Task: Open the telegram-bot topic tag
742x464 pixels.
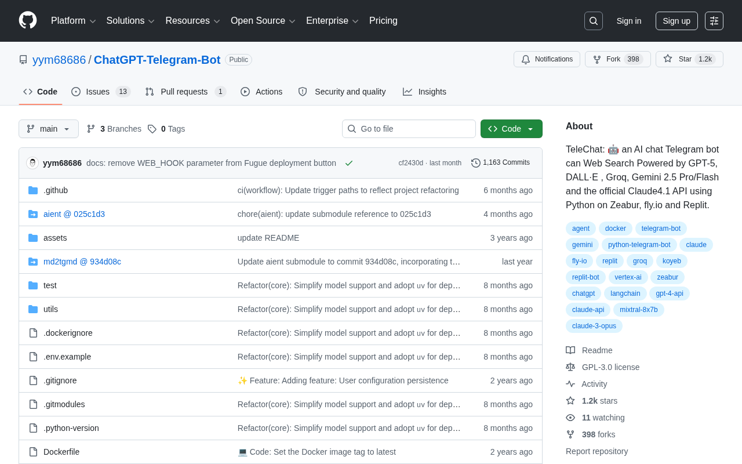Action: pyautogui.click(x=661, y=229)
